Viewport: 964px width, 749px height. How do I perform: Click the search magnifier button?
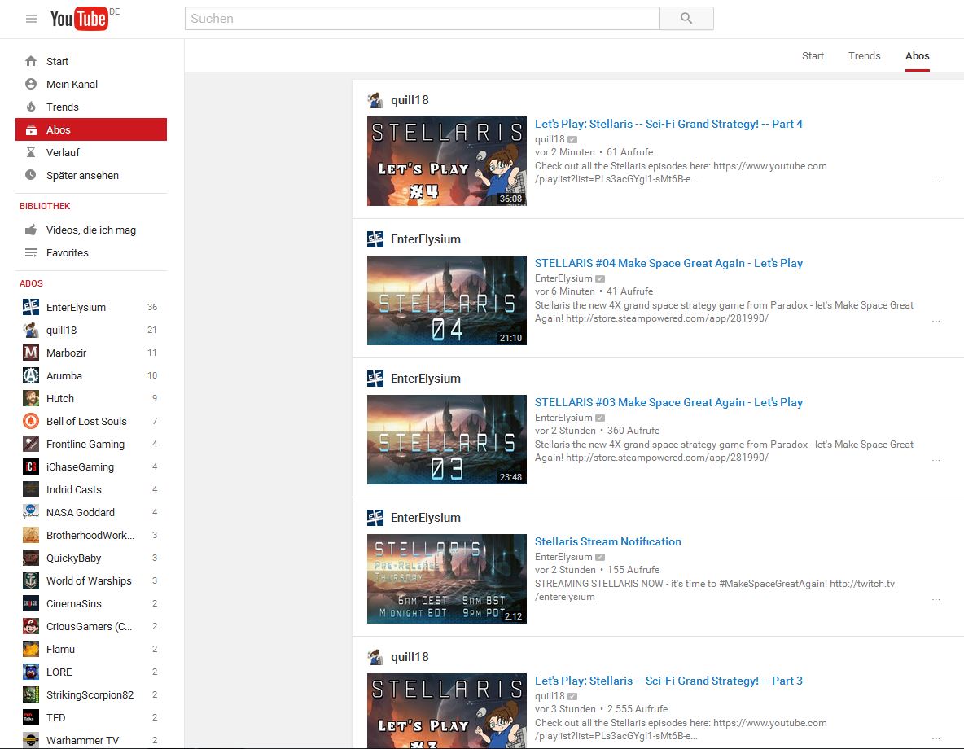pos(686,19)
